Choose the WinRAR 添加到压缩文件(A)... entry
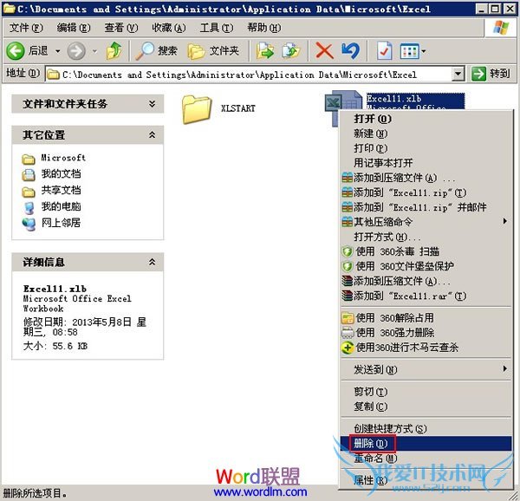Screen dimensions: 520x501 (426, 281)
